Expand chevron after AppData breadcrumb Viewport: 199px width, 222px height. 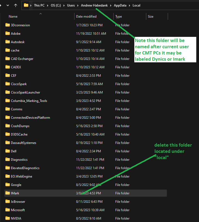(129, 5)
